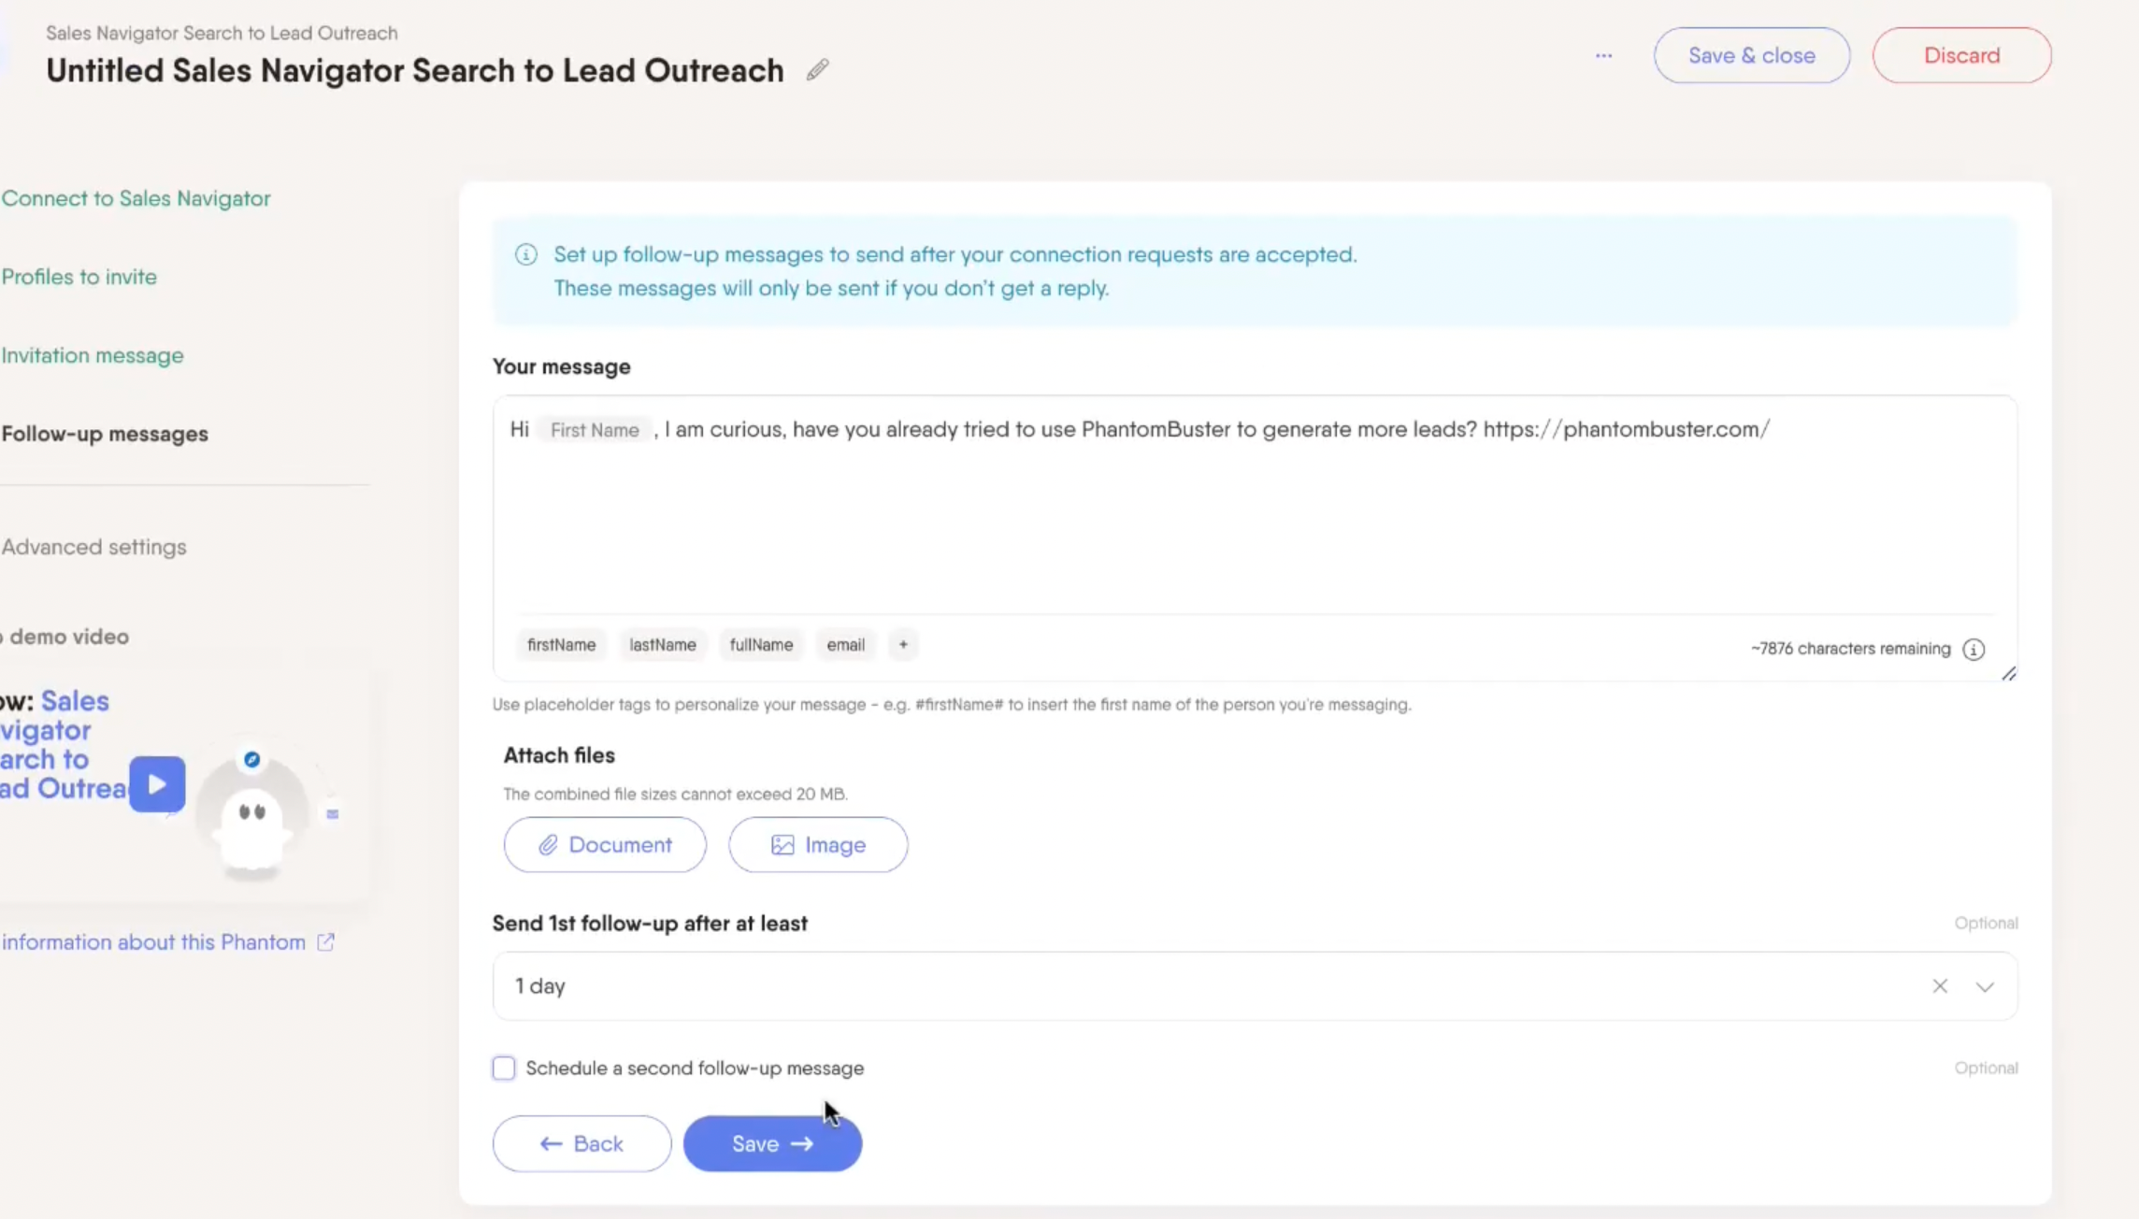The height and width of the screenshot is (1219, 2139).
Task: Open the three-dot more options menu
Action: (x=1603, y=55)
